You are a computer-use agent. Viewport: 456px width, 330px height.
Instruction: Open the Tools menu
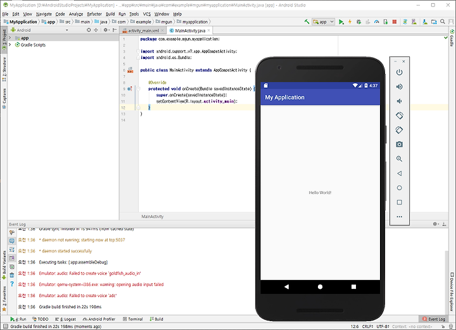coord(134,14)
